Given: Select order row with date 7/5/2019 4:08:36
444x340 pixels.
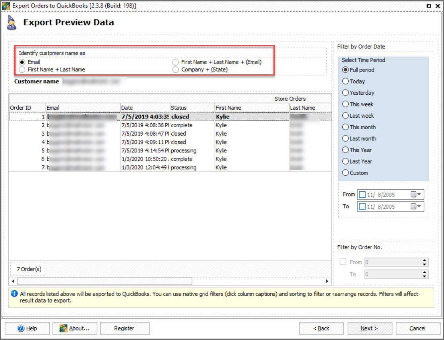Looking at the screenshot, I should click(x=170, y=125).
